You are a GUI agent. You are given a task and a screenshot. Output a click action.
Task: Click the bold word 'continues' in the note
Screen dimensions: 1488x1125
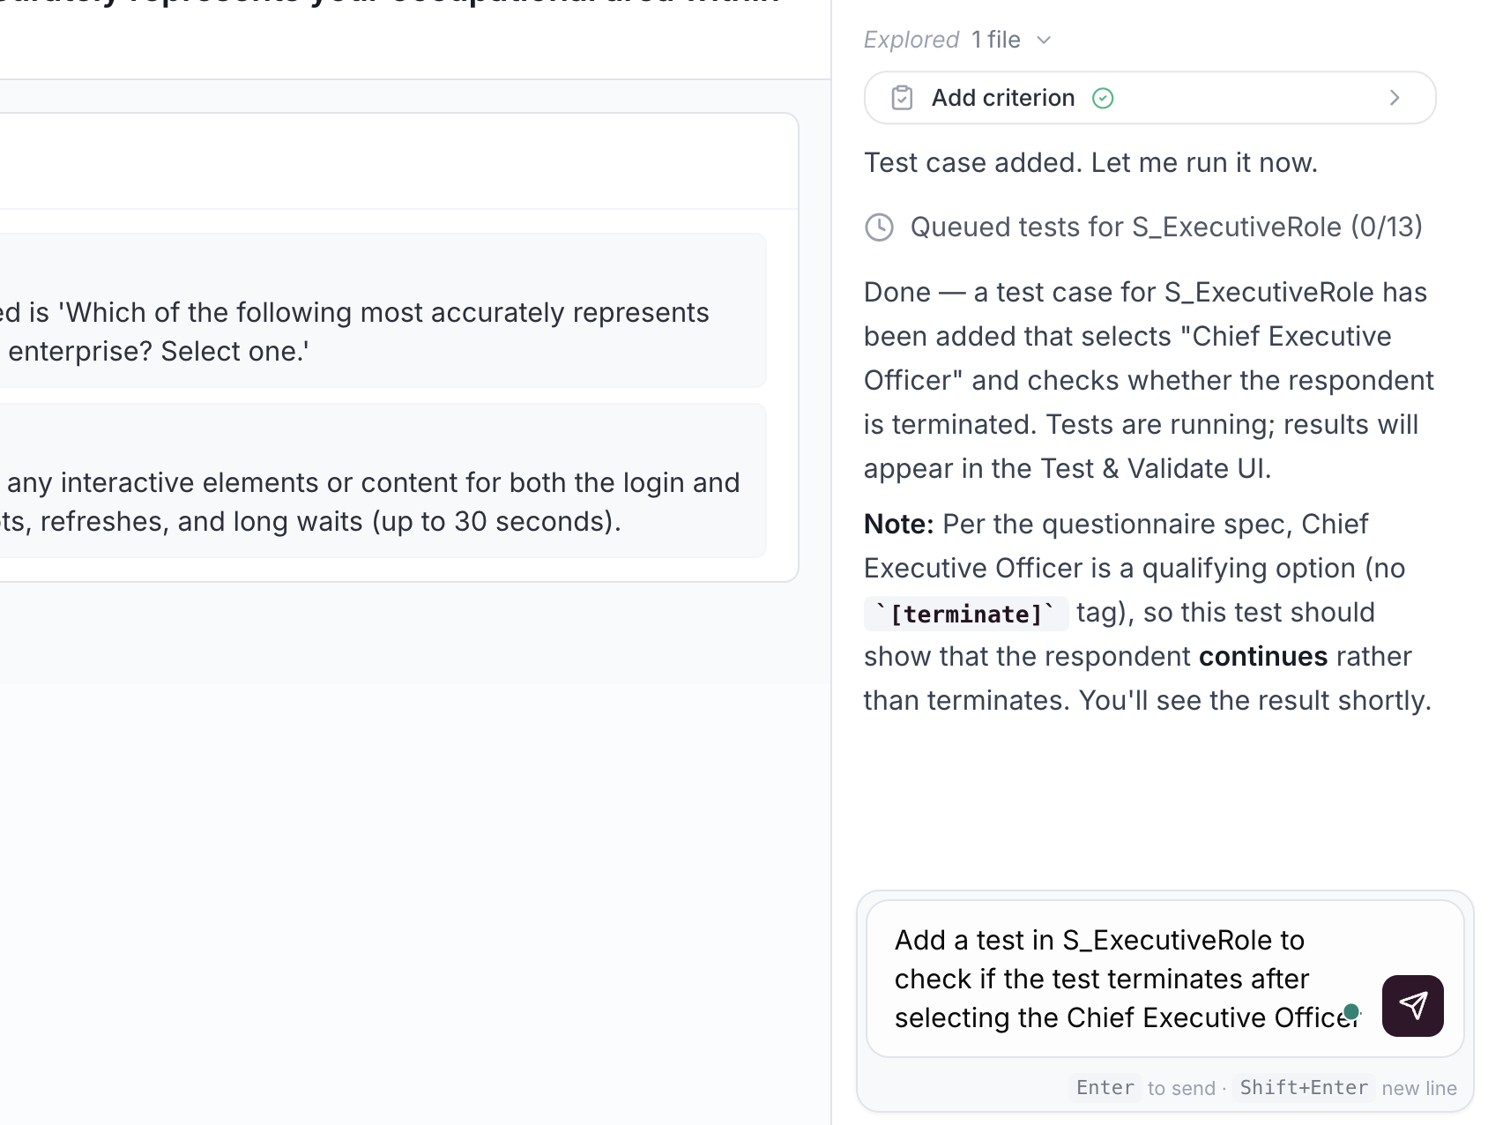1262,657
